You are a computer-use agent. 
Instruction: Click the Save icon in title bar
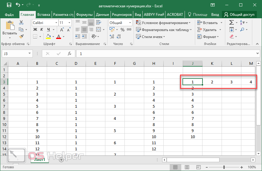(9, 5)
